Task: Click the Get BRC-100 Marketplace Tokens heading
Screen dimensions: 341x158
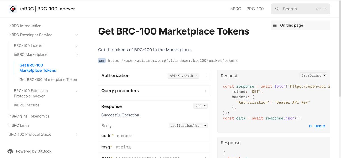Action: 174,31
